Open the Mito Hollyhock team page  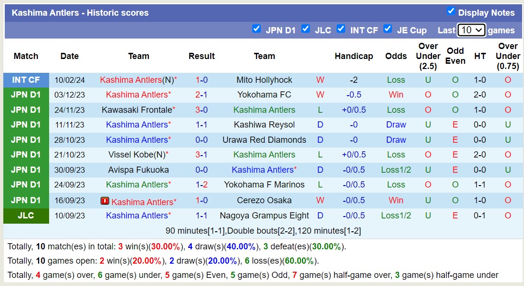(264, 79)
